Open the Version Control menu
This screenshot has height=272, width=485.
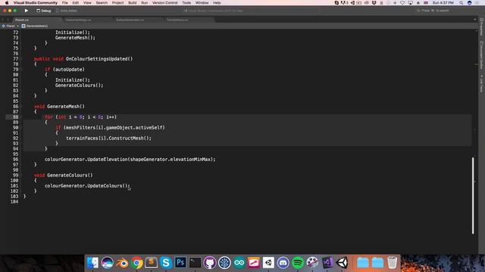coord(165,3)
